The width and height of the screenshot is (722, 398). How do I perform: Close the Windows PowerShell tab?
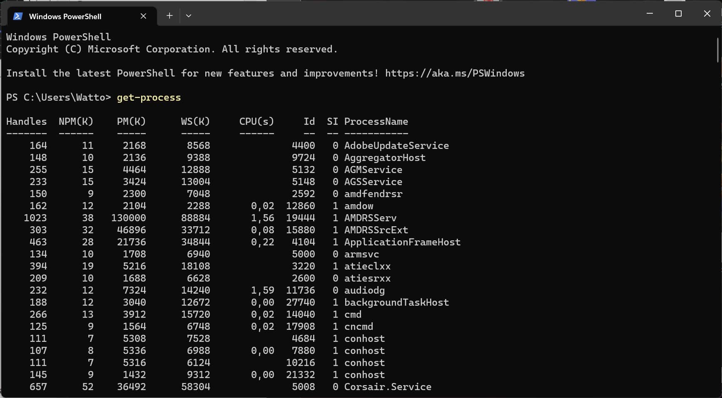(143, 16)
